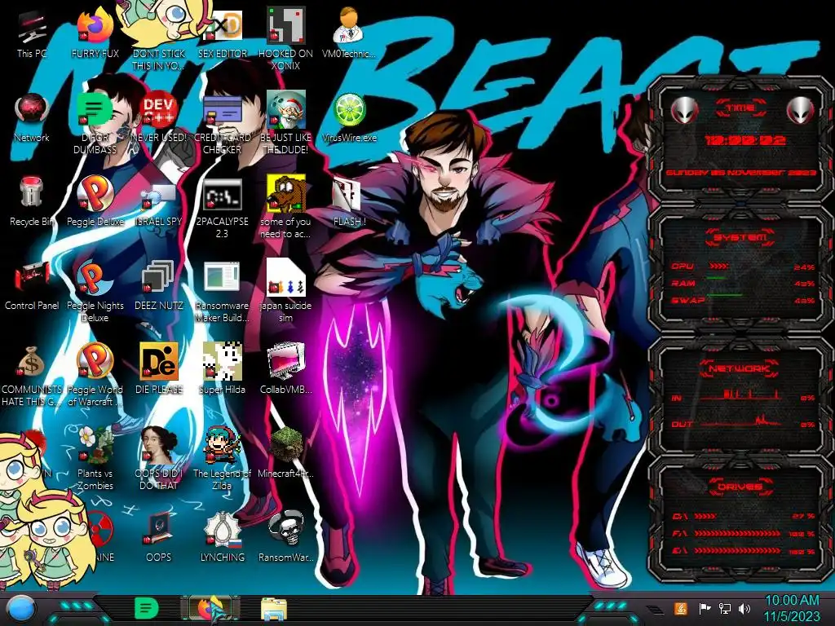This screenshot has width=835, height=626.
Task: Click the Start orb on the taskbar
Action: coord(20,609)
